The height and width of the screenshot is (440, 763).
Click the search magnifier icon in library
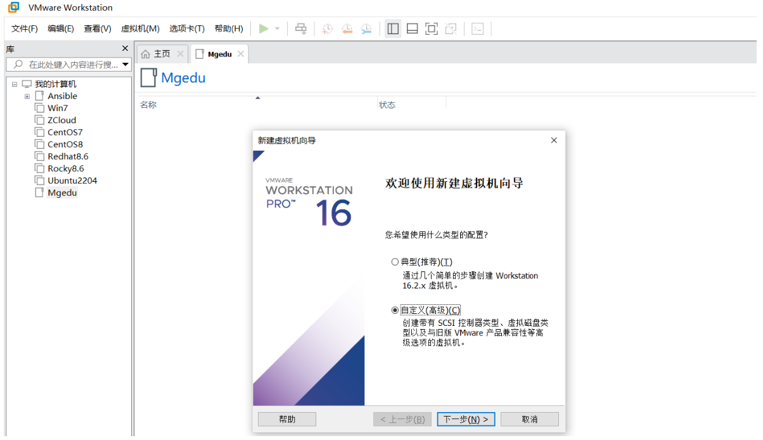coord(18,64)
